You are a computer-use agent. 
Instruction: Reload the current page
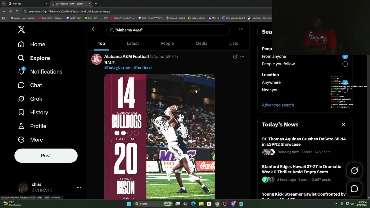tap(17, 11)
